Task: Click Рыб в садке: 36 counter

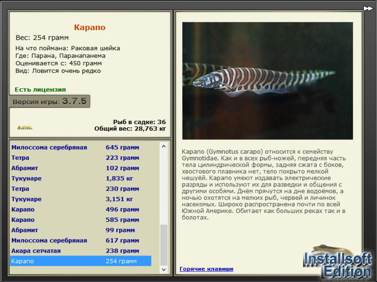Action: click(x=139, y=122)
